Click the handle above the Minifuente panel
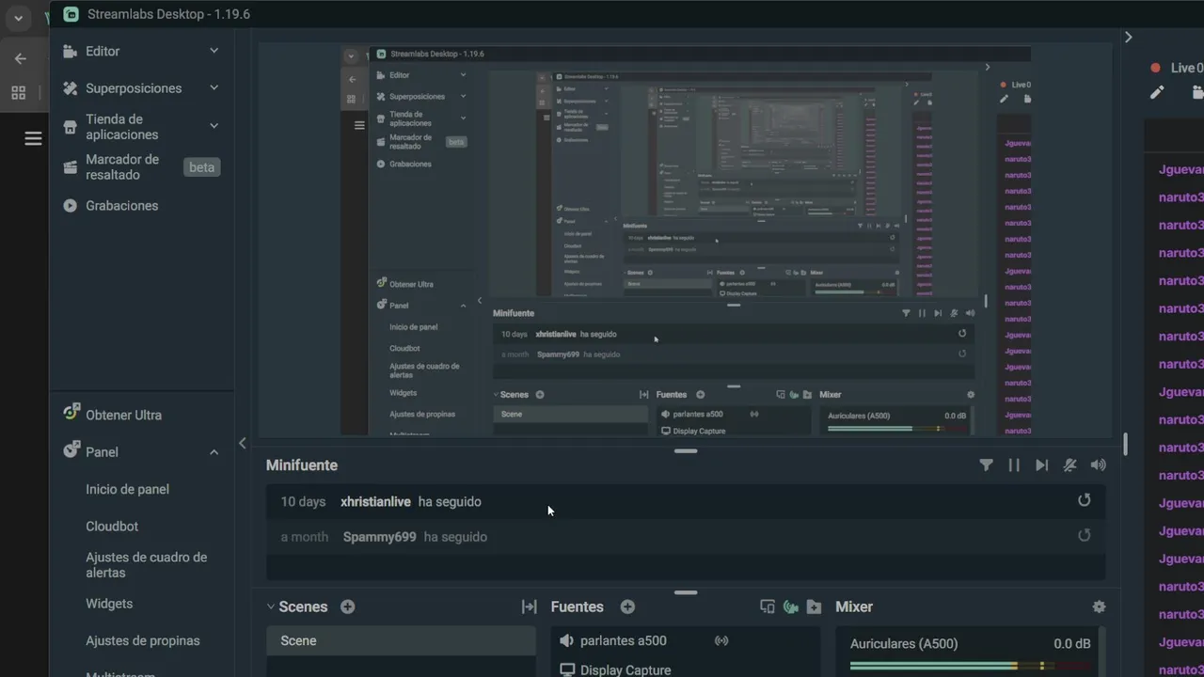The image size is (1204, 677). [686, 451]
